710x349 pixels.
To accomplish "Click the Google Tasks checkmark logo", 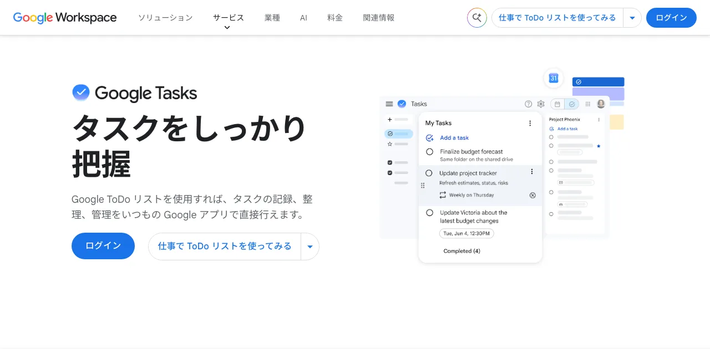I will 81,93.
